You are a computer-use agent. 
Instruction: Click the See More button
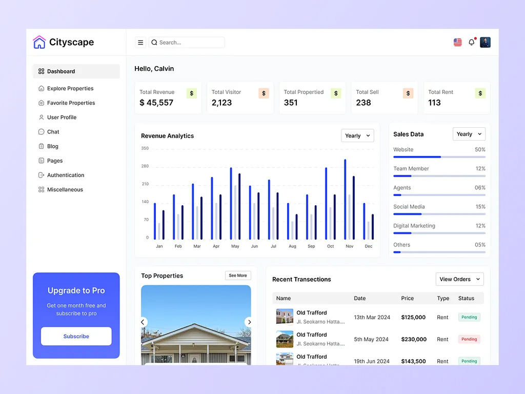tap(238, 275)
